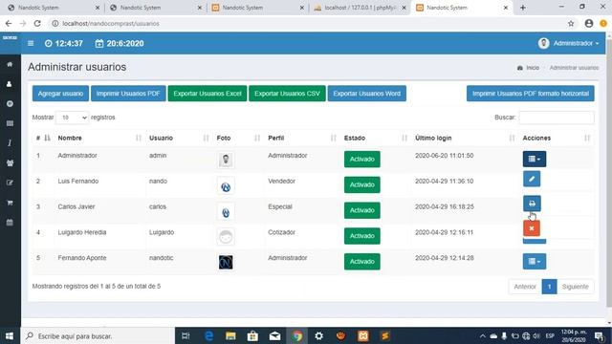Open Chrome profile account icon
The height and width of the screenshot is (344, 612).
point(589,23)
